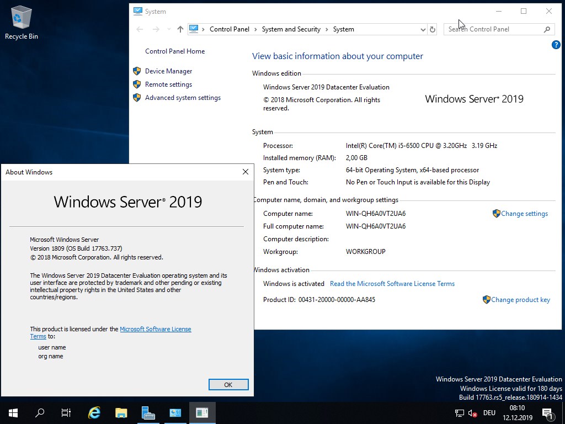The image size is (565, 424).
Task: Click the No Pen or Touch Input text
Action: [x=418, y=182]
